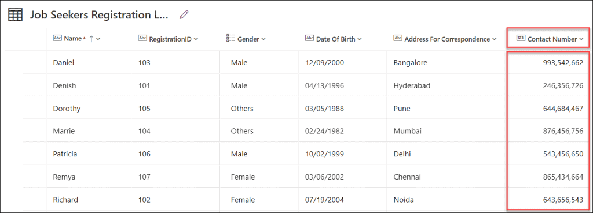593x213 pixels.
Task: Click the Gender cell in Patricia's row
Action: click(x=239, y=154)
